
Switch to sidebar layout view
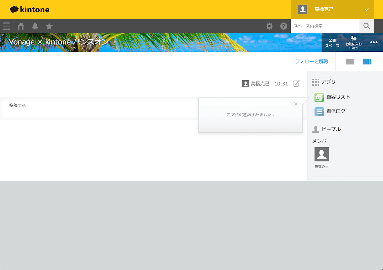coord(367,62)
